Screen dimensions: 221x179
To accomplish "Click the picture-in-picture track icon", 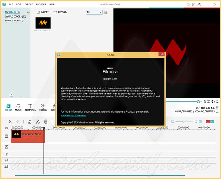I will 6,147.
